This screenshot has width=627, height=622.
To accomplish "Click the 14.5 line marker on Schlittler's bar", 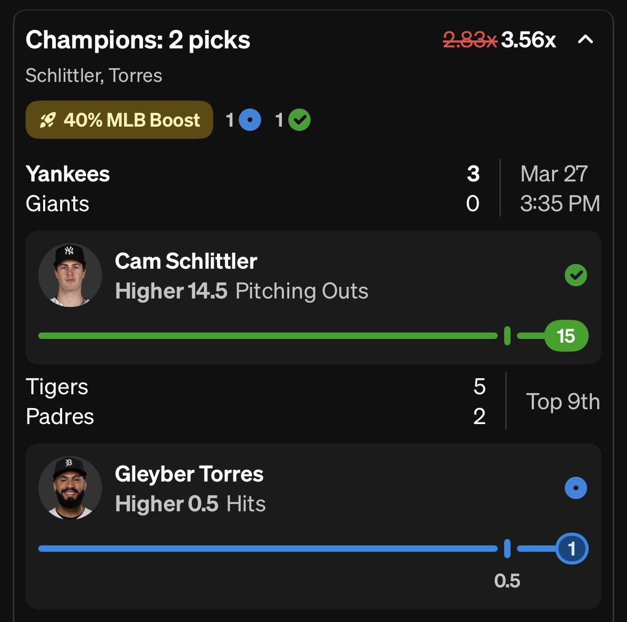I will point(507,336).
